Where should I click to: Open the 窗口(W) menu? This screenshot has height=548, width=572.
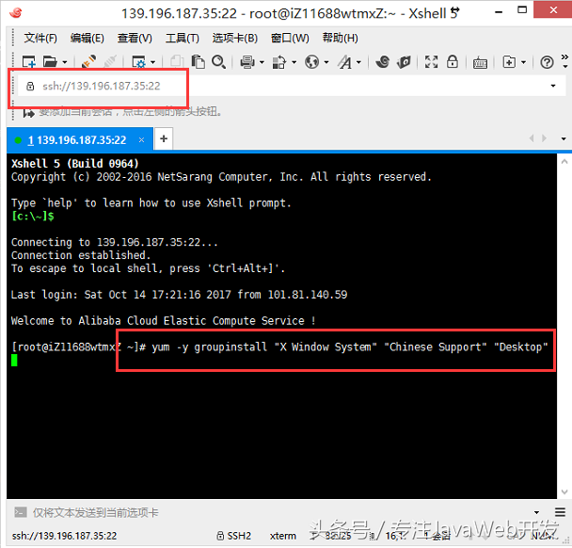[x=290, y=38]
